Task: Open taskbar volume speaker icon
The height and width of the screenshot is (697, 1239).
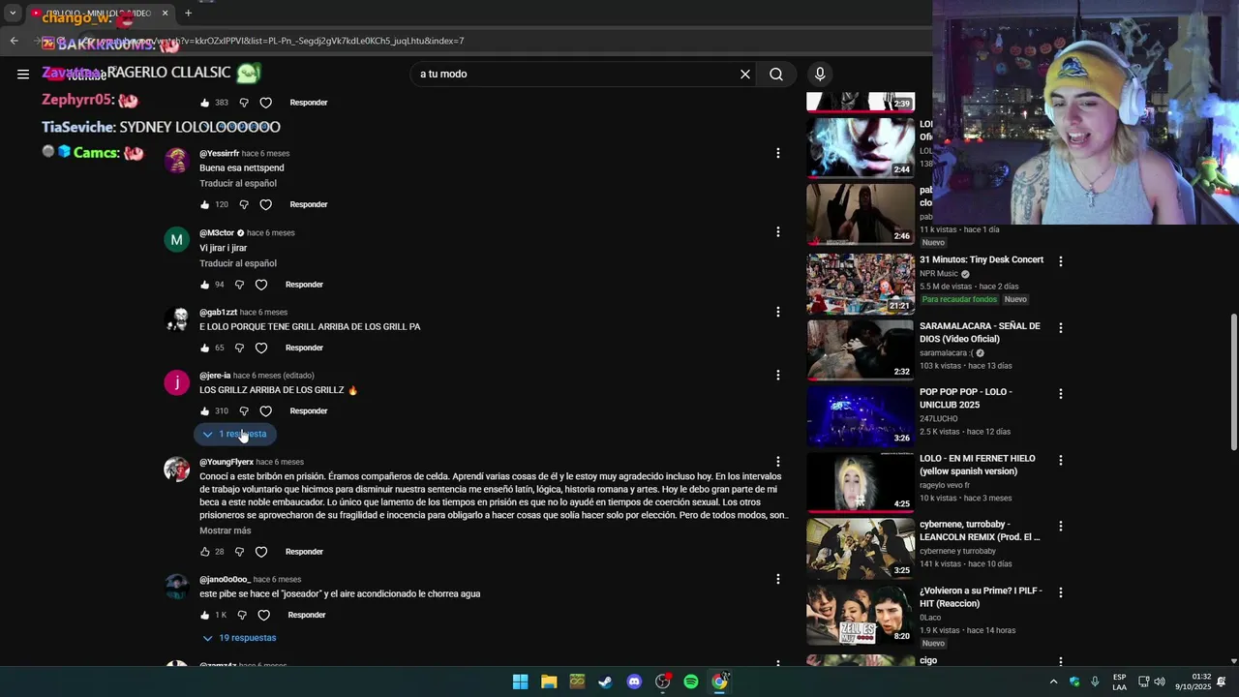Action: [x=1160, y=682]
